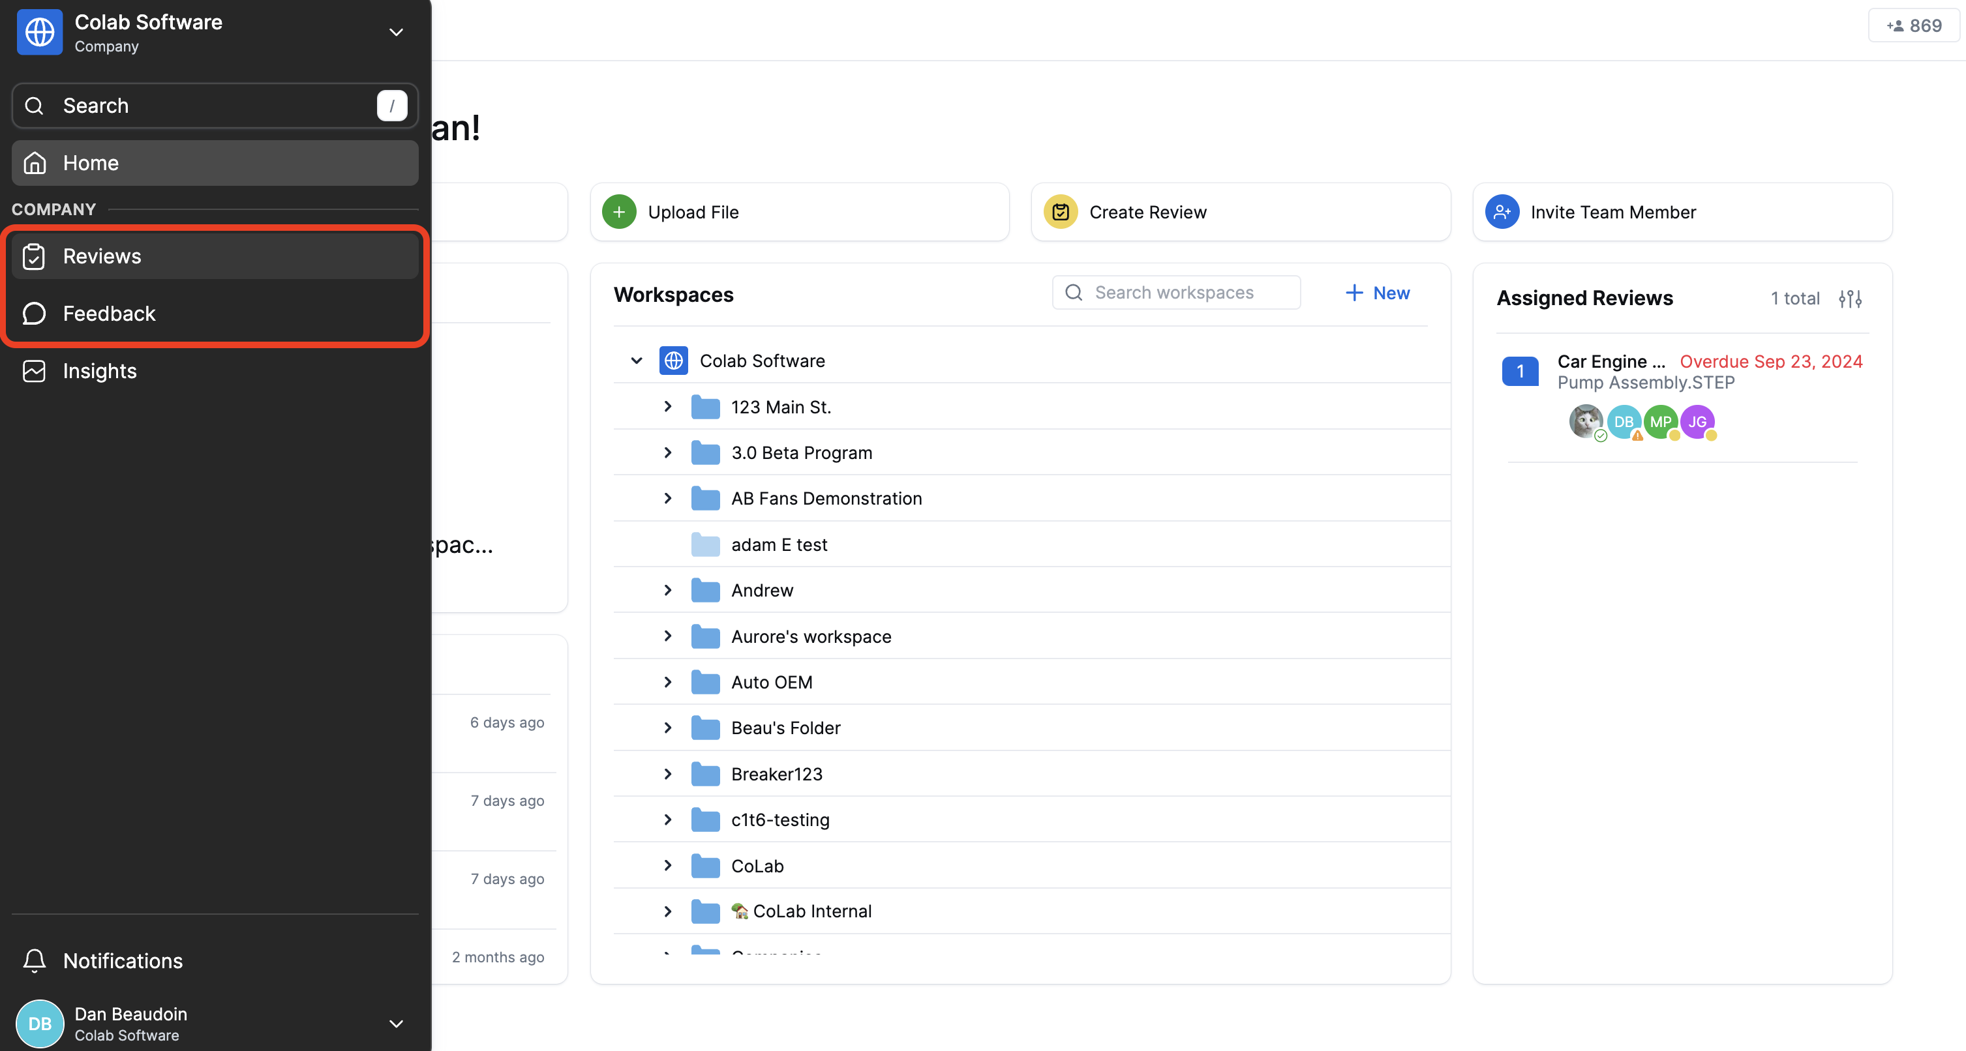Expand the c1t6-testing folder

(x=667, y=820)
